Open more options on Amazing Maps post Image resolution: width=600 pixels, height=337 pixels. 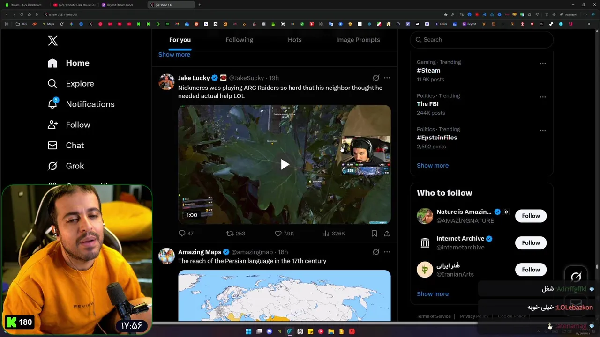[387, 252]
